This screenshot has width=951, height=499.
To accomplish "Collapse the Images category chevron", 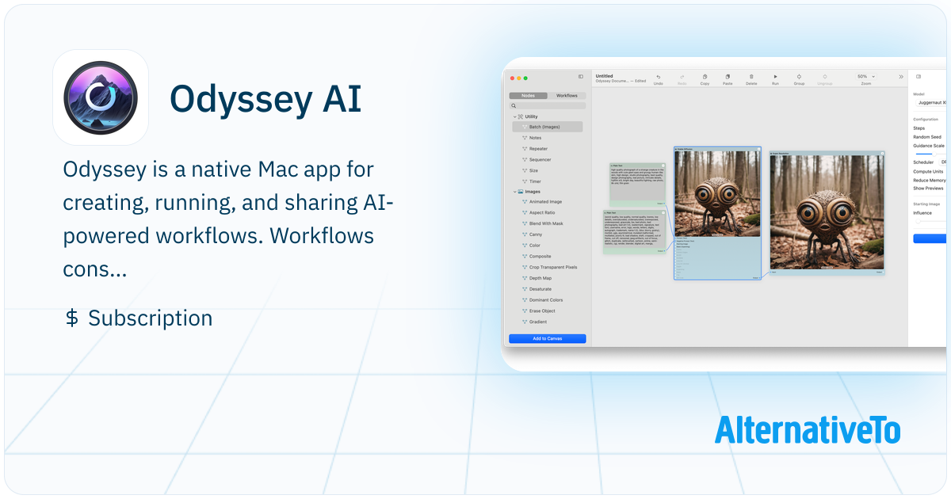I will click(x=514, y=192).
